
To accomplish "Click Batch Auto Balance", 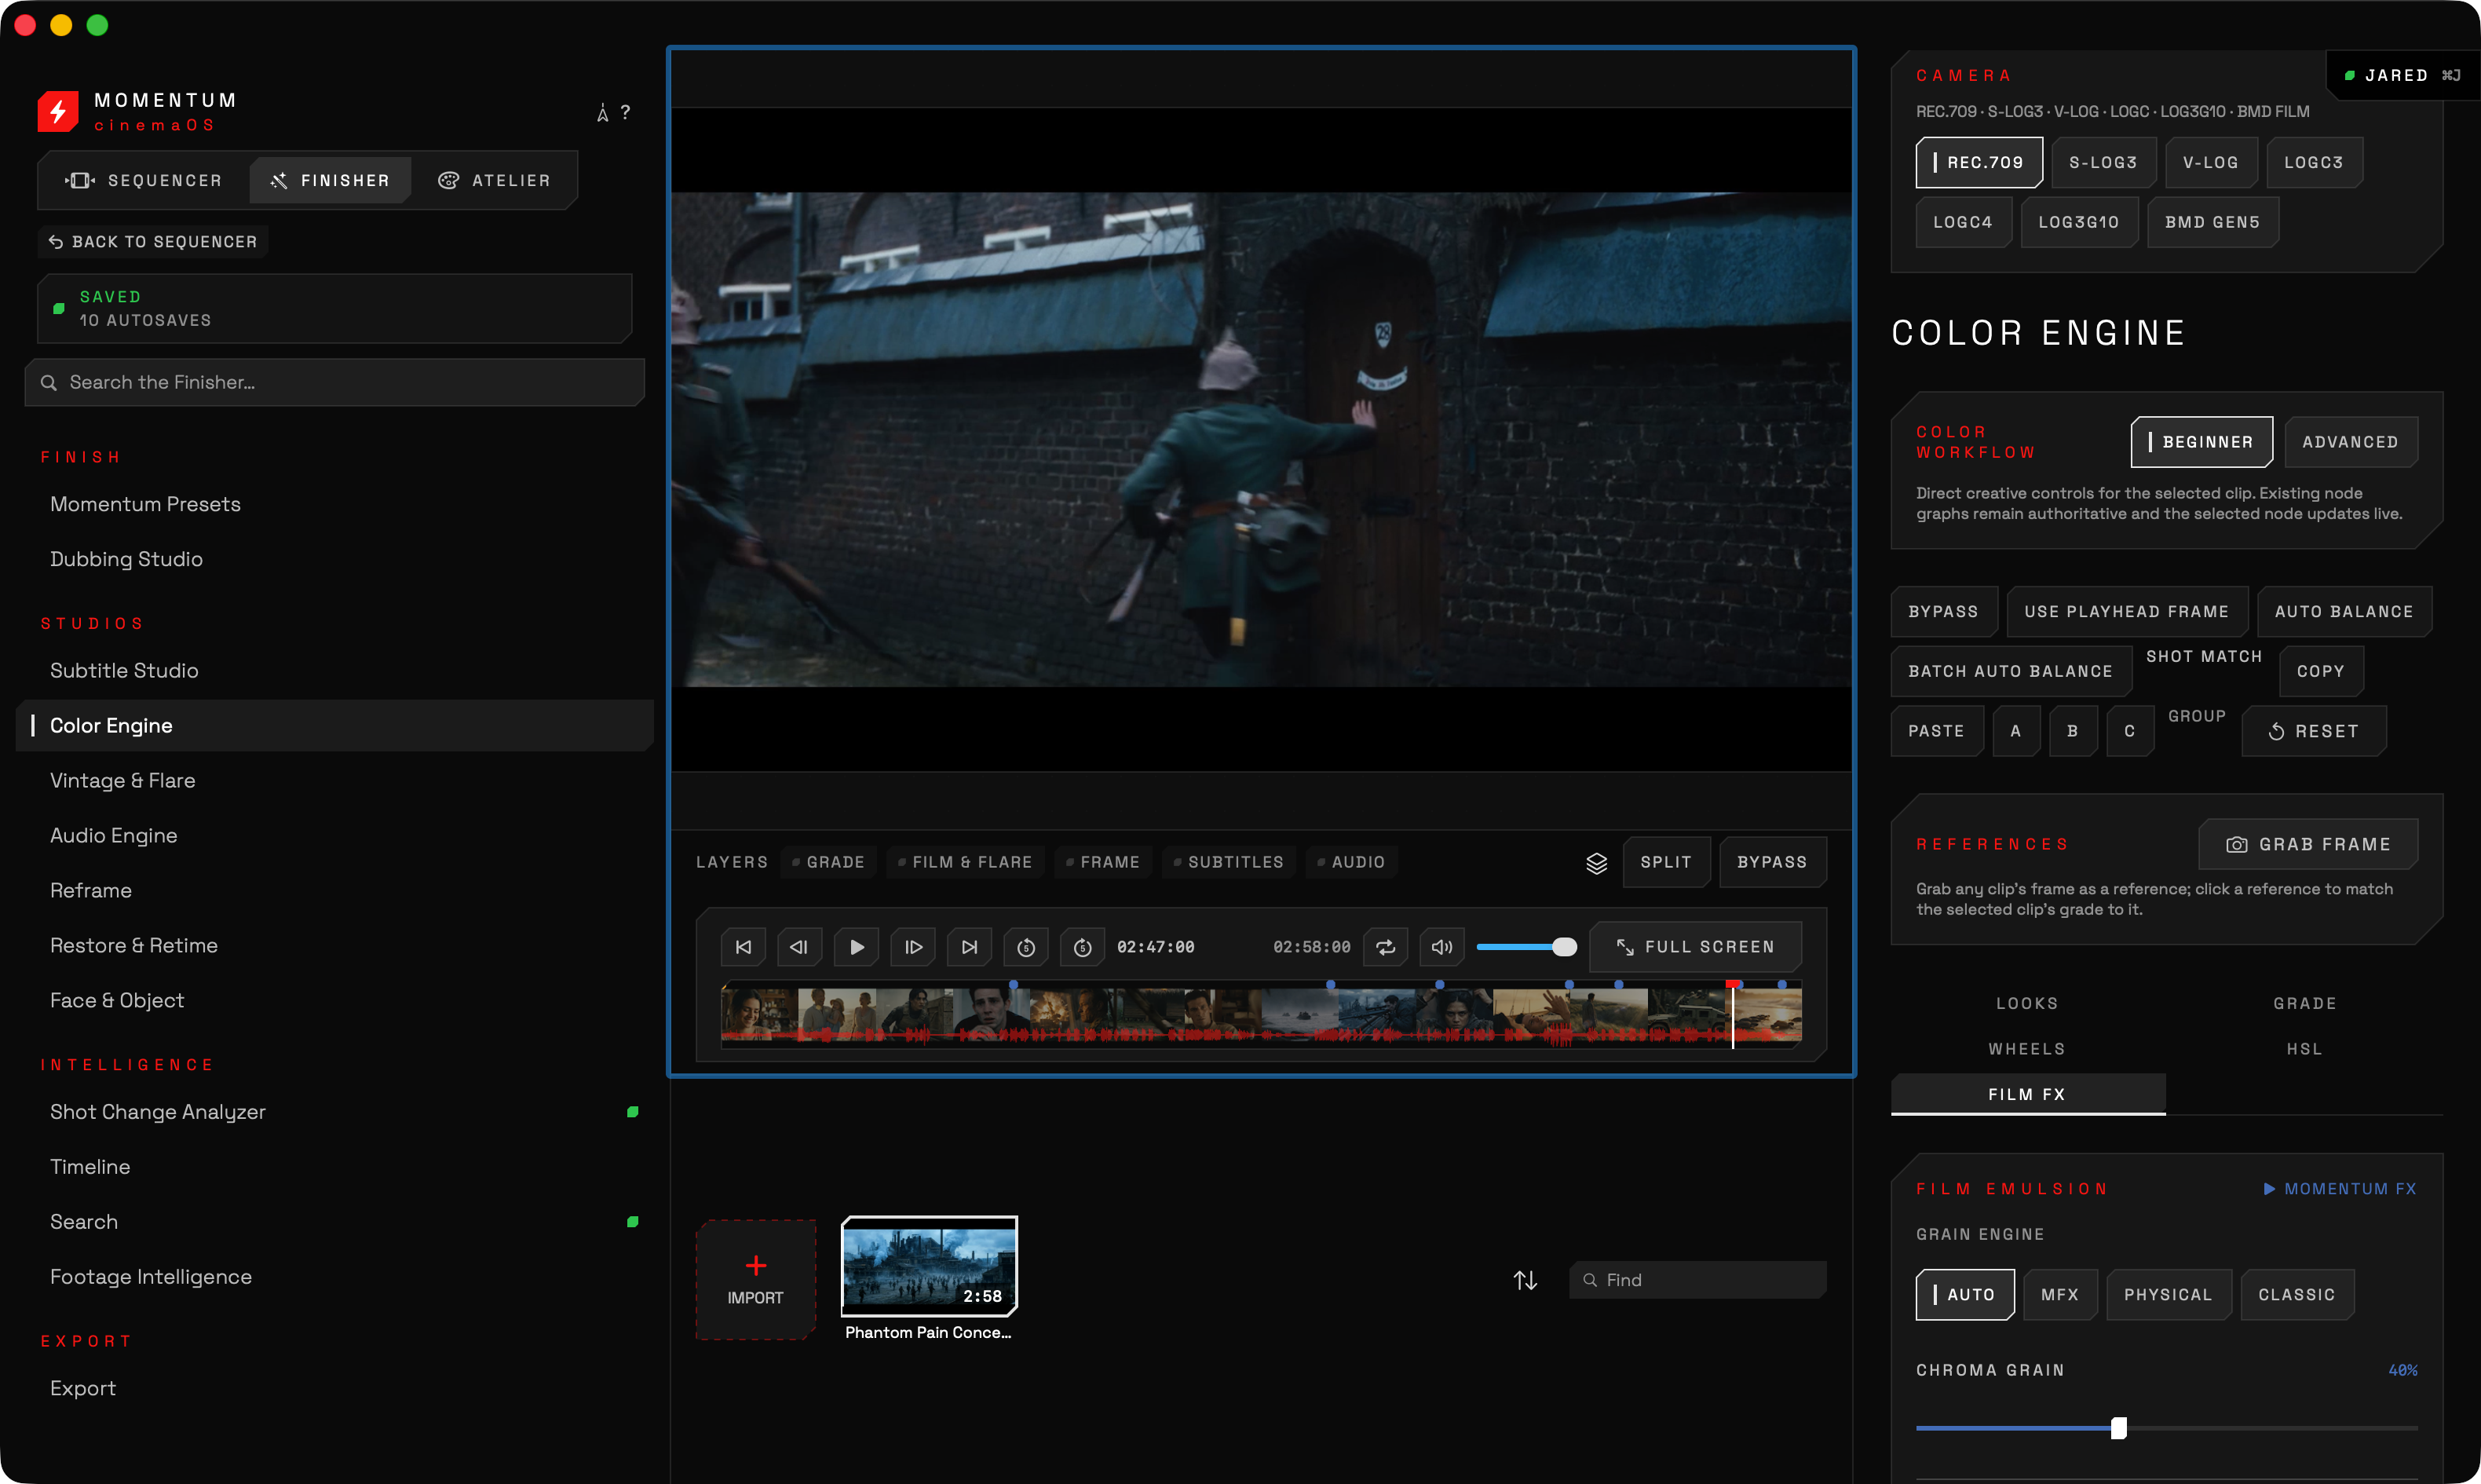I will (x=2010, y=672).
